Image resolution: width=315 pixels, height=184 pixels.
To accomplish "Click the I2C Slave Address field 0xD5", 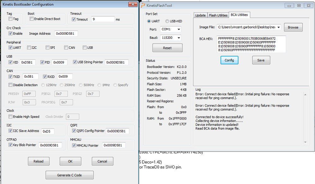I will pos(48,131).
